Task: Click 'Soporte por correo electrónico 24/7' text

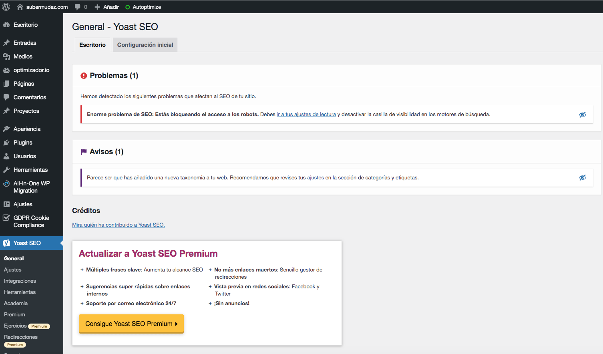Action: coord(131,304)
